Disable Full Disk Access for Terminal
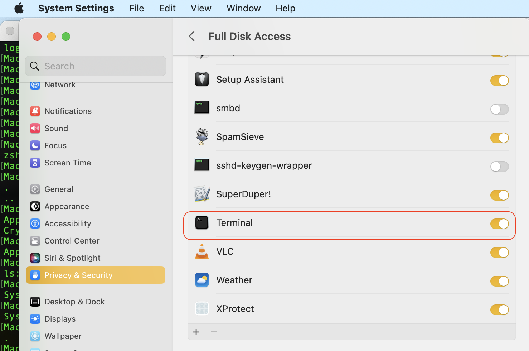The width and height of the screenshot is (529, 351). 500,223
